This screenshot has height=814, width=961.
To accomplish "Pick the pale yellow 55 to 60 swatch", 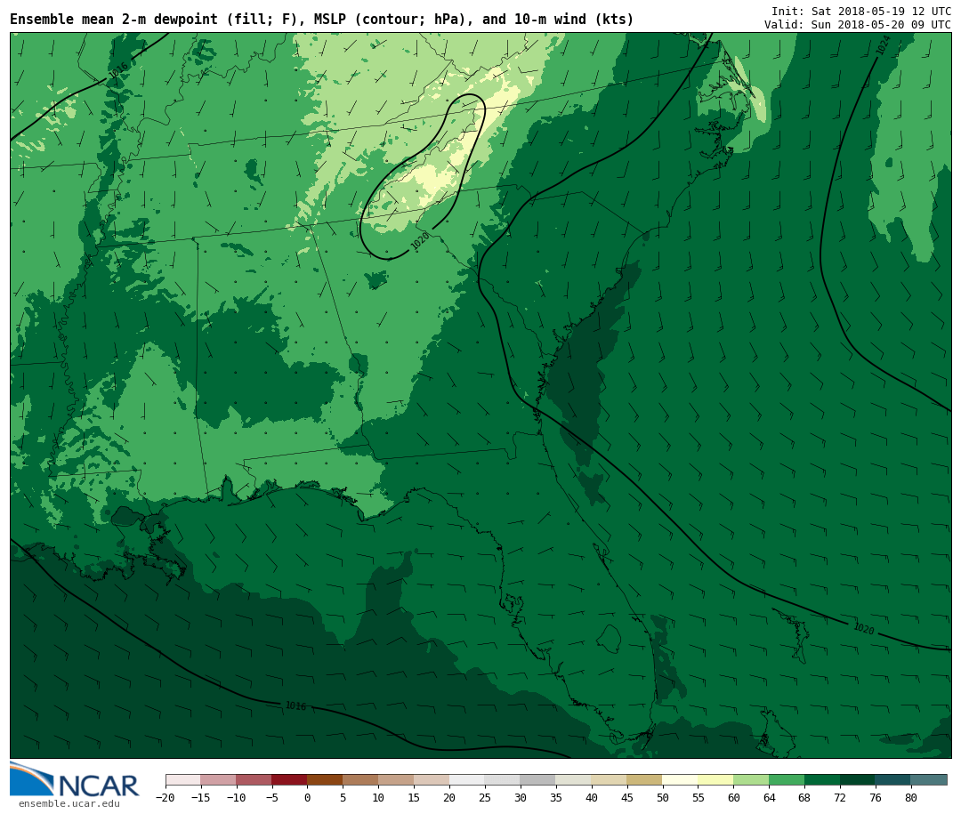I will [x=716, y=780].
